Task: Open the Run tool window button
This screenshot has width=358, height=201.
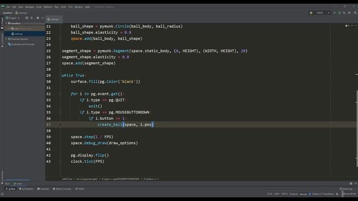Action: pos(11,189)
